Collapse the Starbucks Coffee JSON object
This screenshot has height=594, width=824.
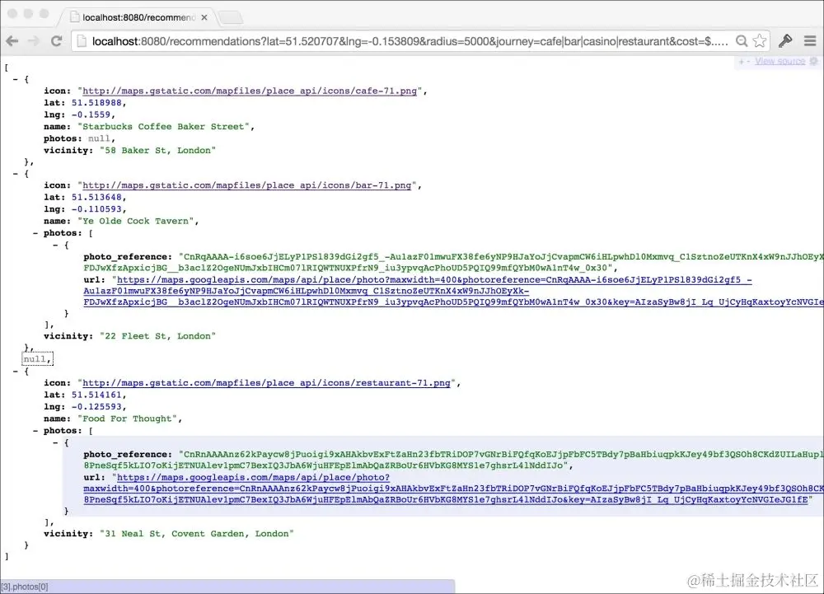click(16, 80)
